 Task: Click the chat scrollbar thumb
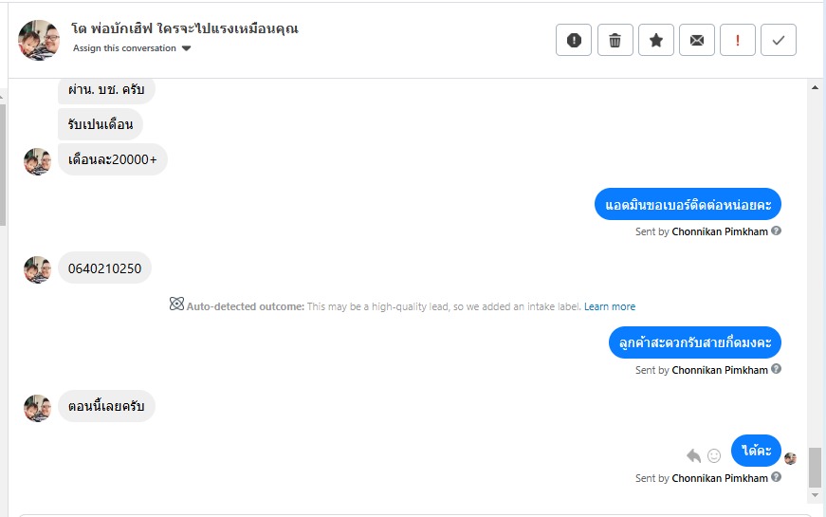click(815, 467)
